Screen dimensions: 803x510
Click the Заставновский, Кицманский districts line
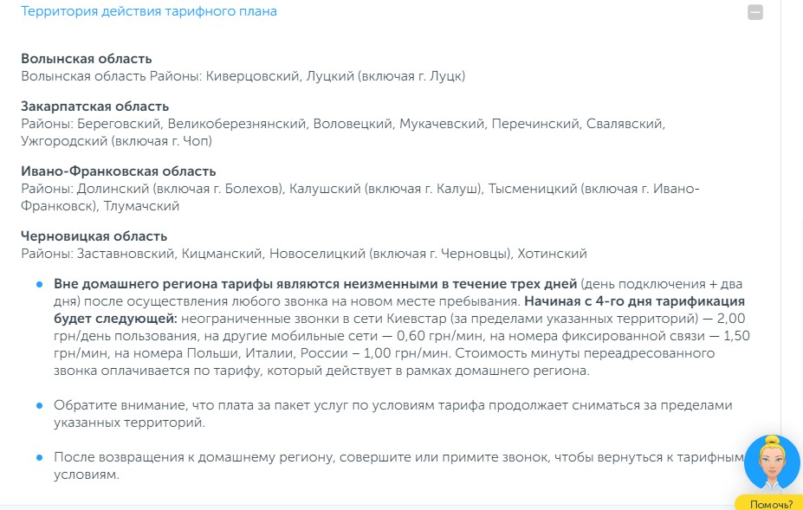point(304,254)
